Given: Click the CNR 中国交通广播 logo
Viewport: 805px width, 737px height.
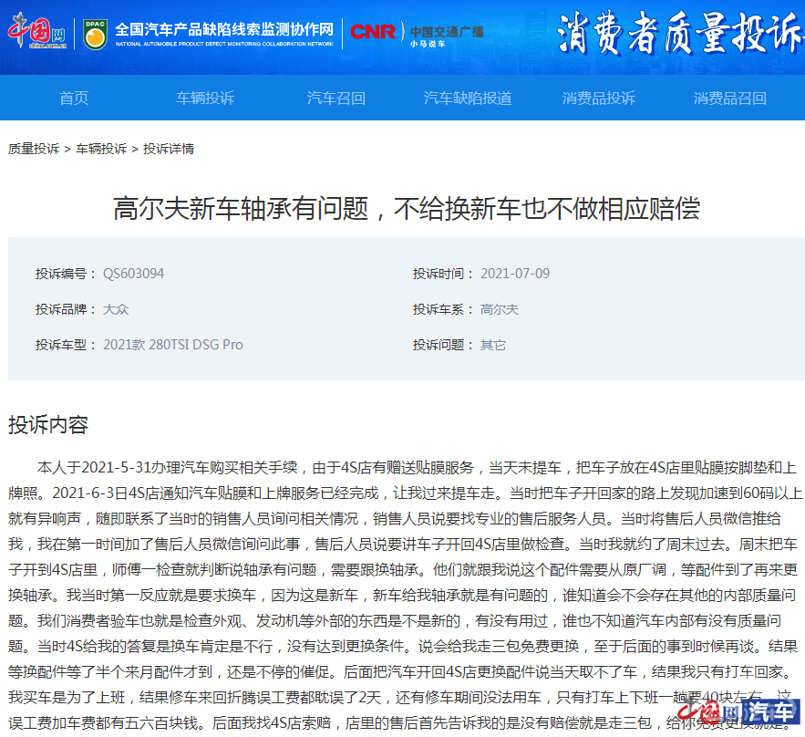Looking at the screenshot, I should pyautogui.click(x=417, y=34).
